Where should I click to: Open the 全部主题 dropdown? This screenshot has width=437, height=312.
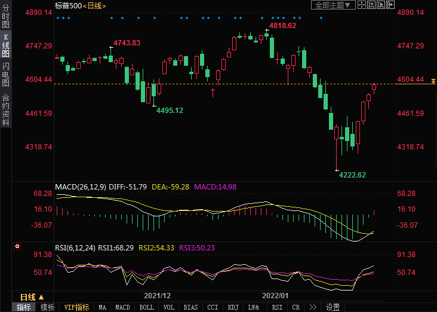click(x=333, y=5)
